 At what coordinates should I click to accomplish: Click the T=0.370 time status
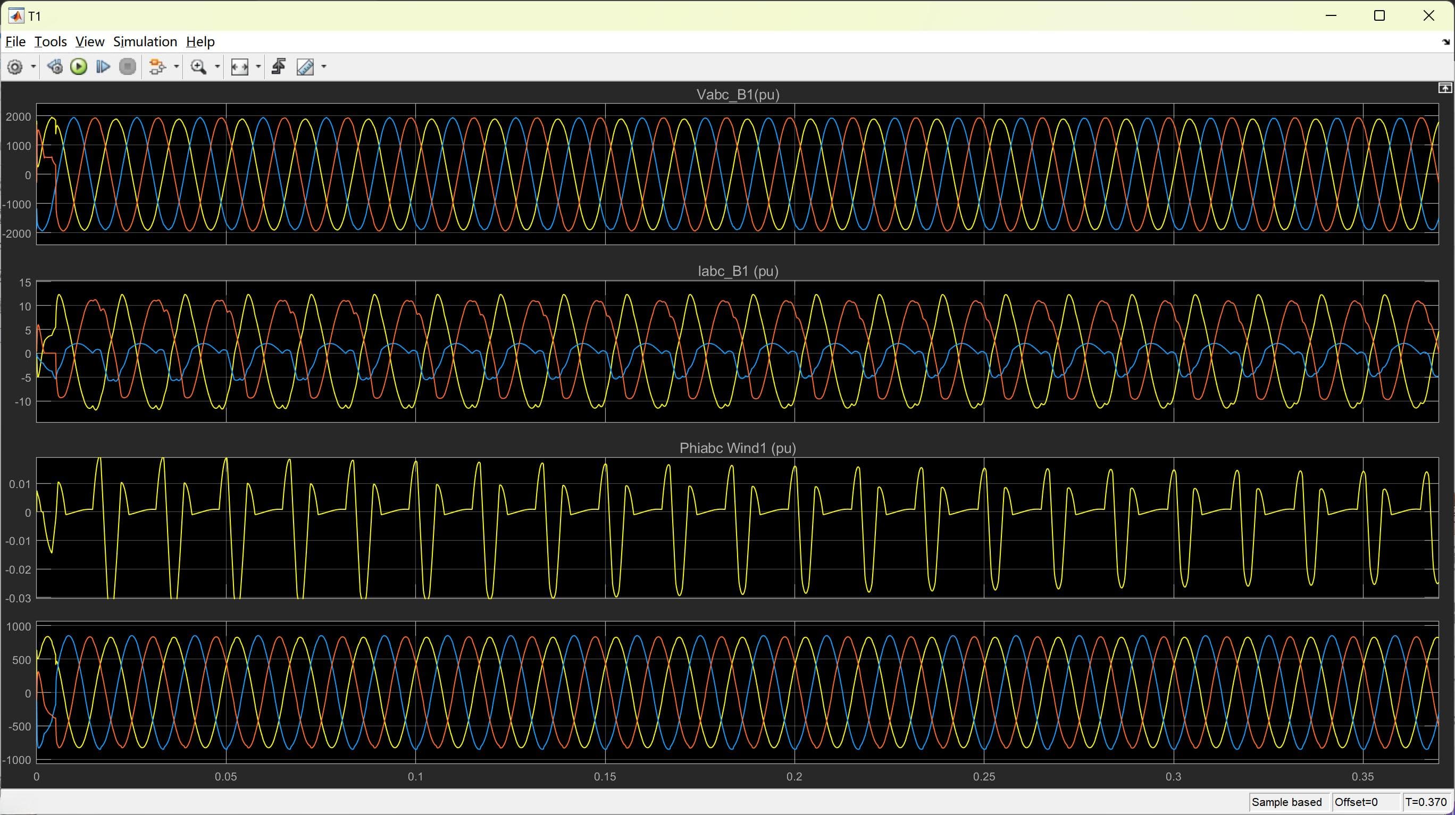(x=1426, y=802)
